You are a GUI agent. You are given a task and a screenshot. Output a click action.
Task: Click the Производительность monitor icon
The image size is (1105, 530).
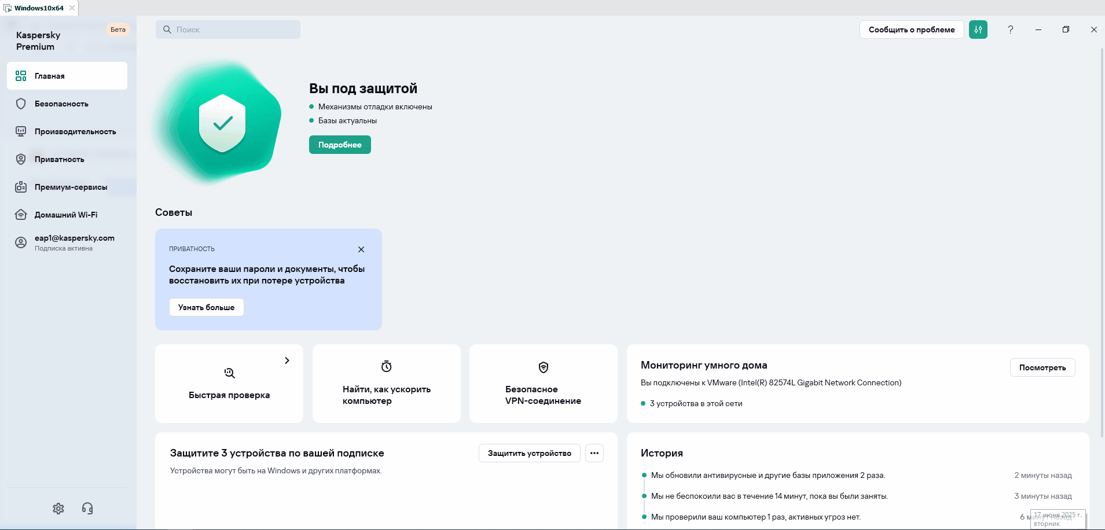coord(21,131)
